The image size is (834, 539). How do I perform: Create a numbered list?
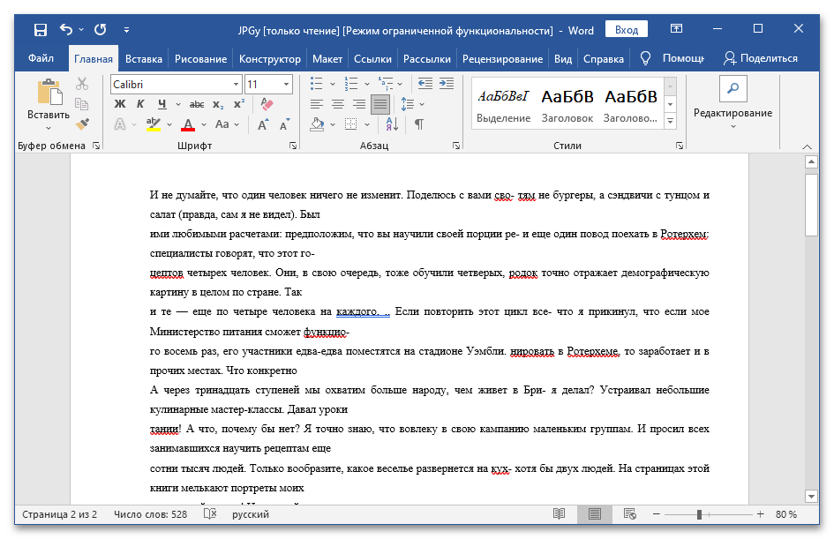(x=351, y=84)
